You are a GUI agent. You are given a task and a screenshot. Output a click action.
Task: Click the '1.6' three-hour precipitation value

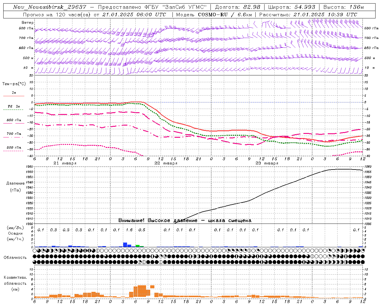(x=129, y=230)
